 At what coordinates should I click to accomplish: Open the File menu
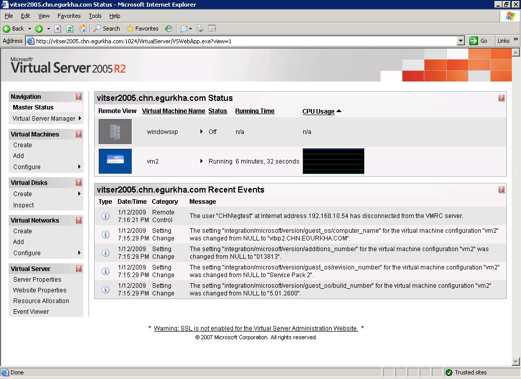(9, 16)
